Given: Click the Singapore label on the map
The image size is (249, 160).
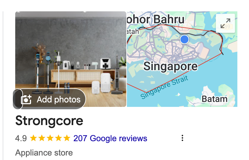Looking at the screenshot, I should [x=170, y=66].
